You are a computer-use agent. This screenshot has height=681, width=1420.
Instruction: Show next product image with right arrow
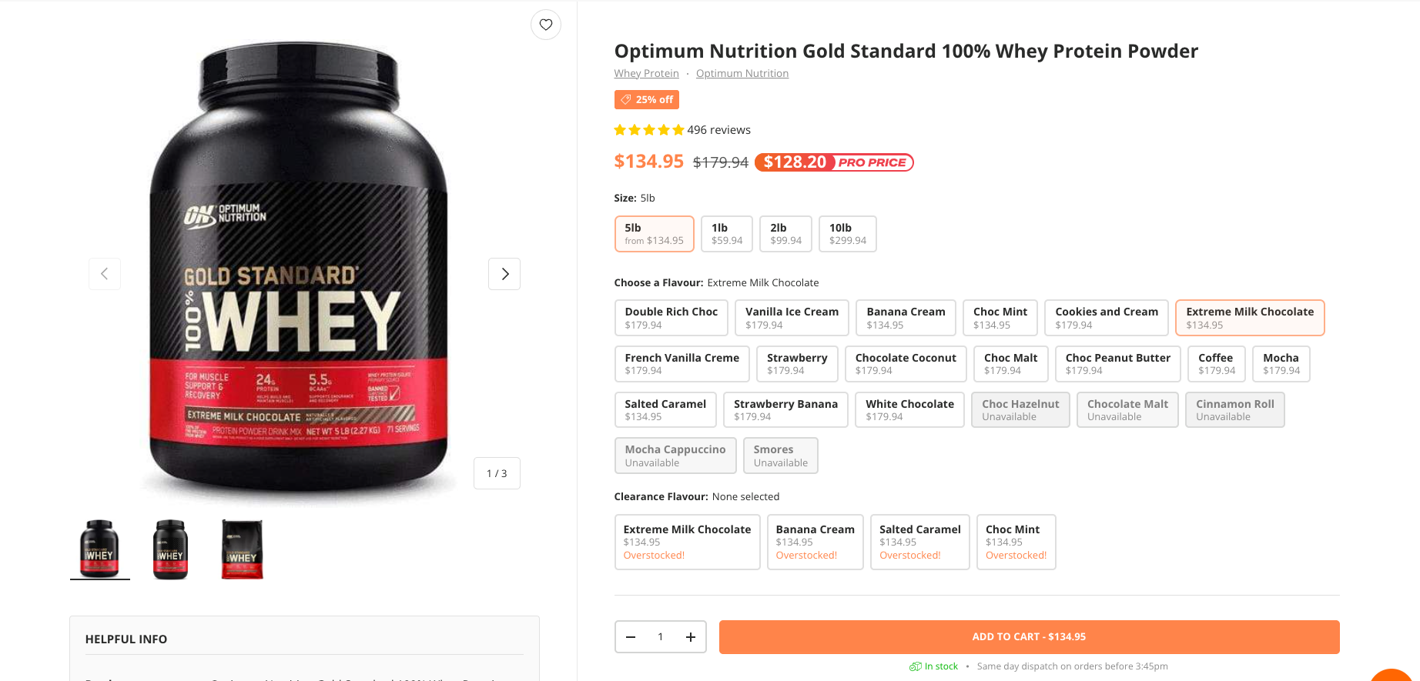pos(504,274)
